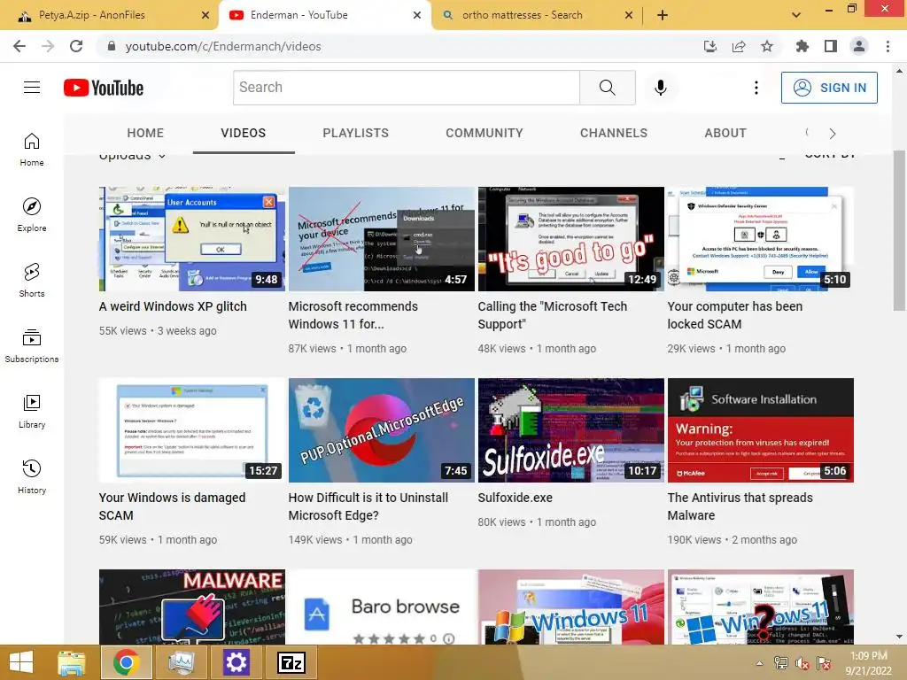Open 'Microsoft recommends Windows 11 for...' title
Image resolution: width=907 pixels, height=680 pixels.
(353, 315)
